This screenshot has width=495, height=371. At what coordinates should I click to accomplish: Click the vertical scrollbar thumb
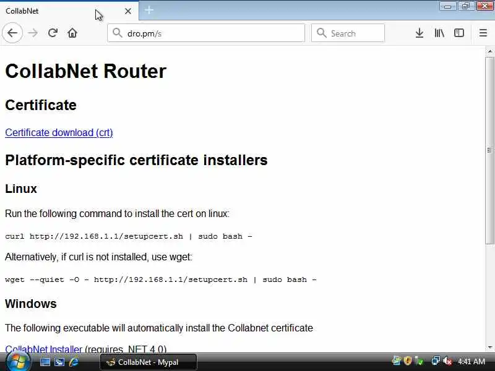pos(489,150)
